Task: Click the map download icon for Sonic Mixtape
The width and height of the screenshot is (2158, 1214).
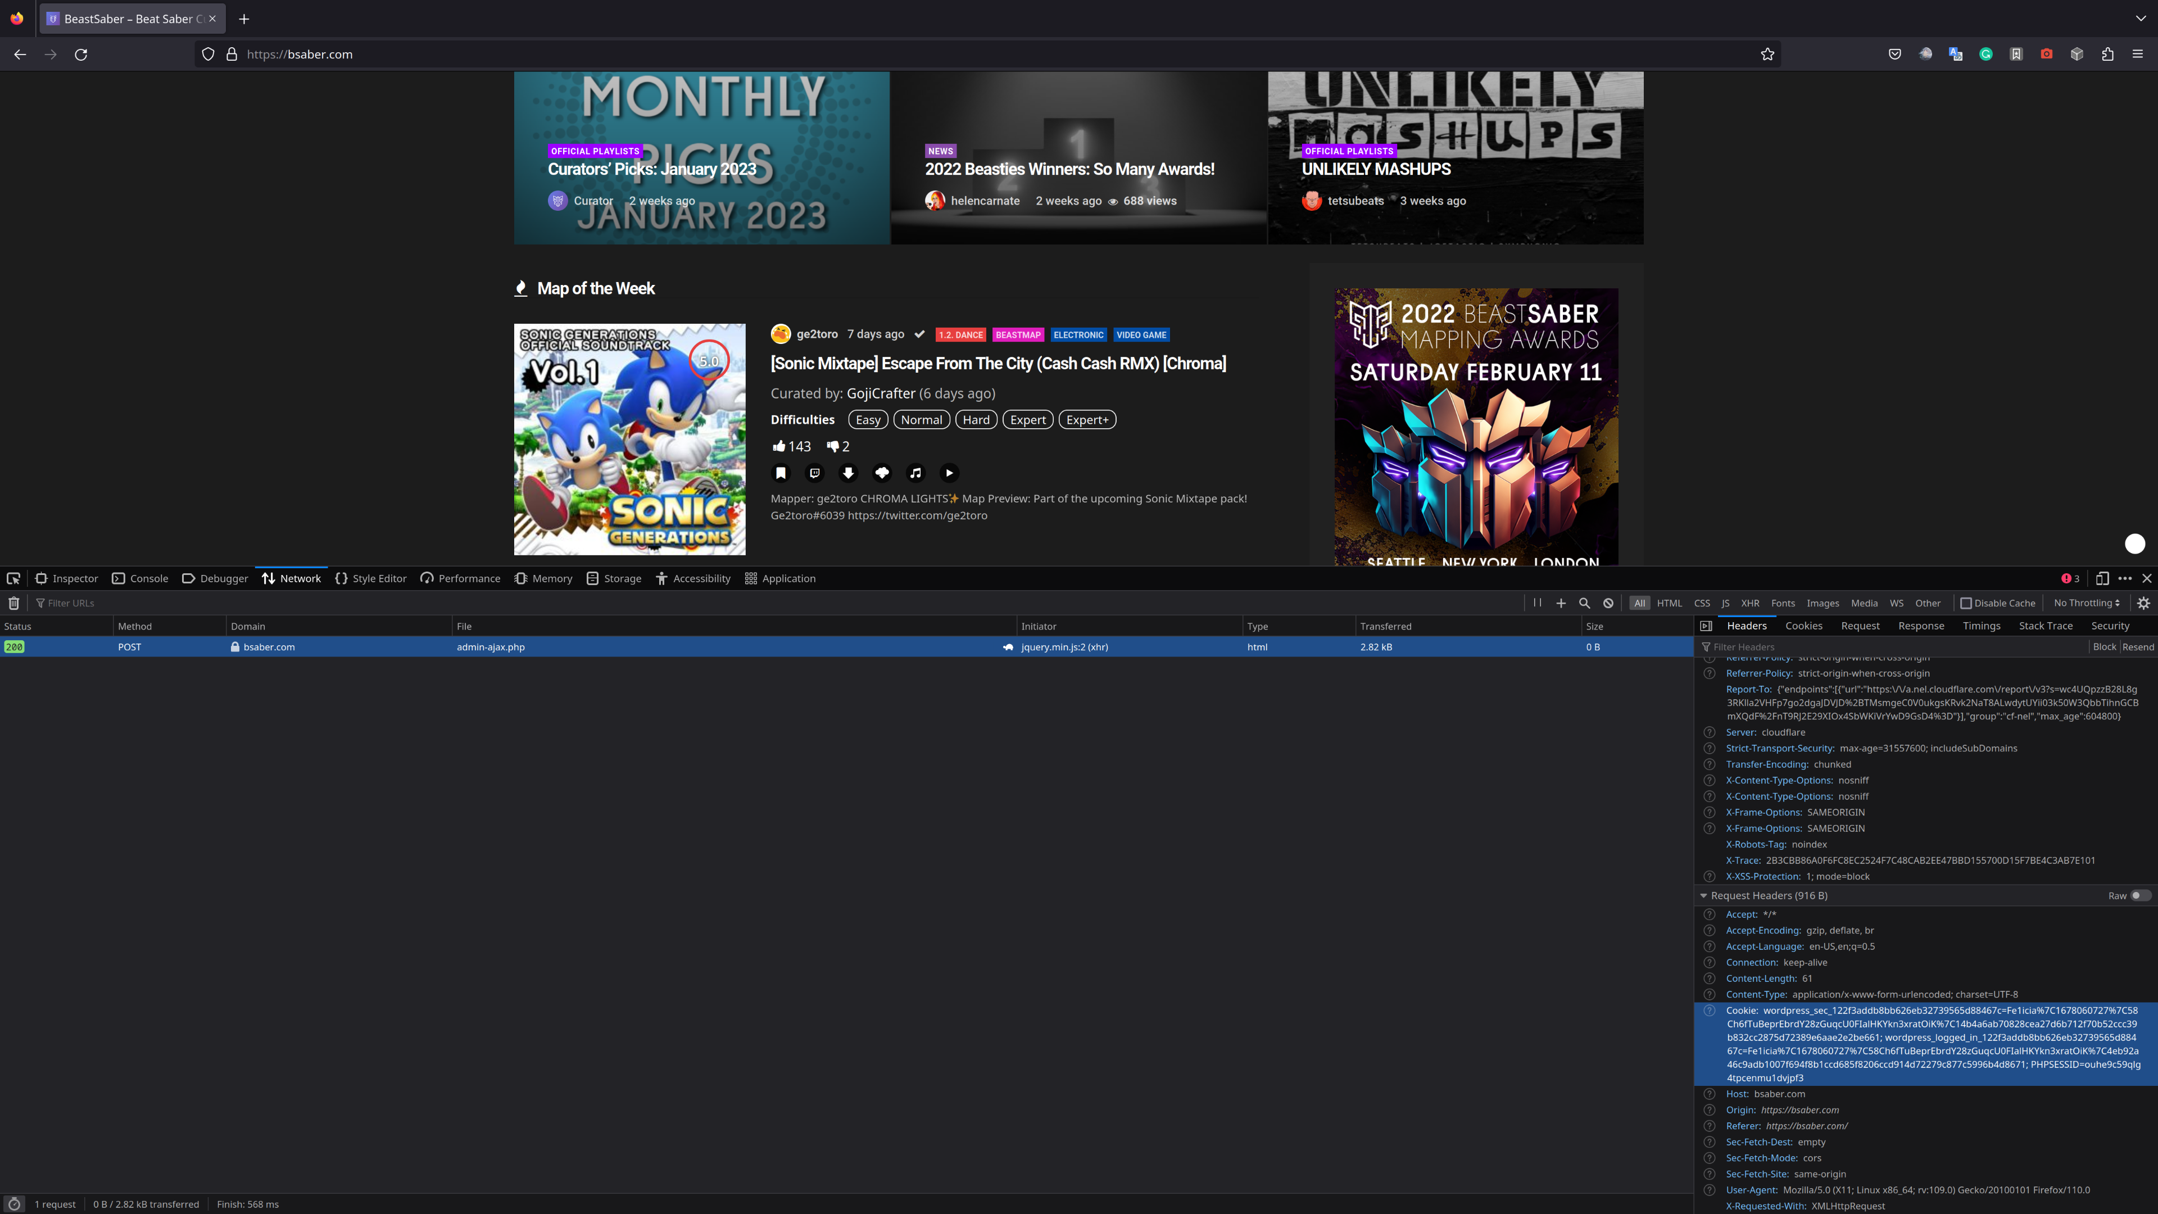Action: (848, 473)
